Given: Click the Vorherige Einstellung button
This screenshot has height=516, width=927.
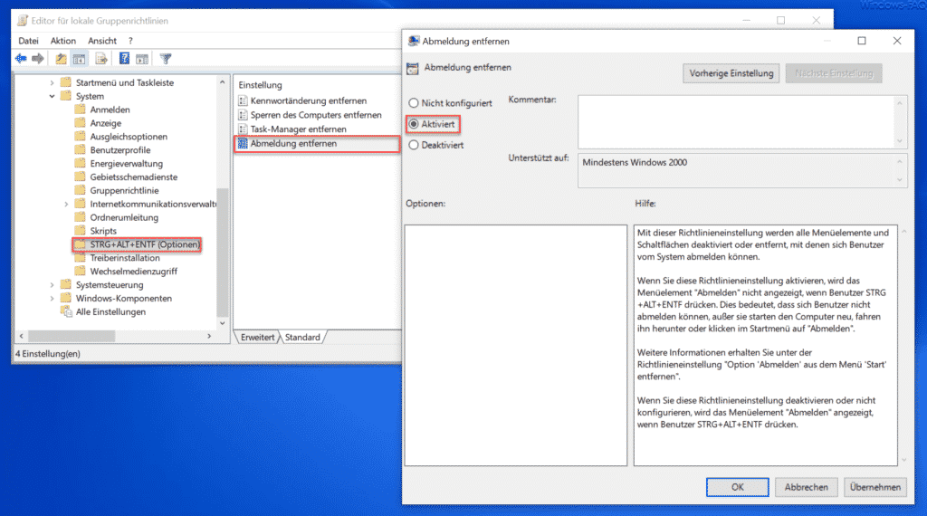Looking at the screenshot, I should (x=731, y=73).
